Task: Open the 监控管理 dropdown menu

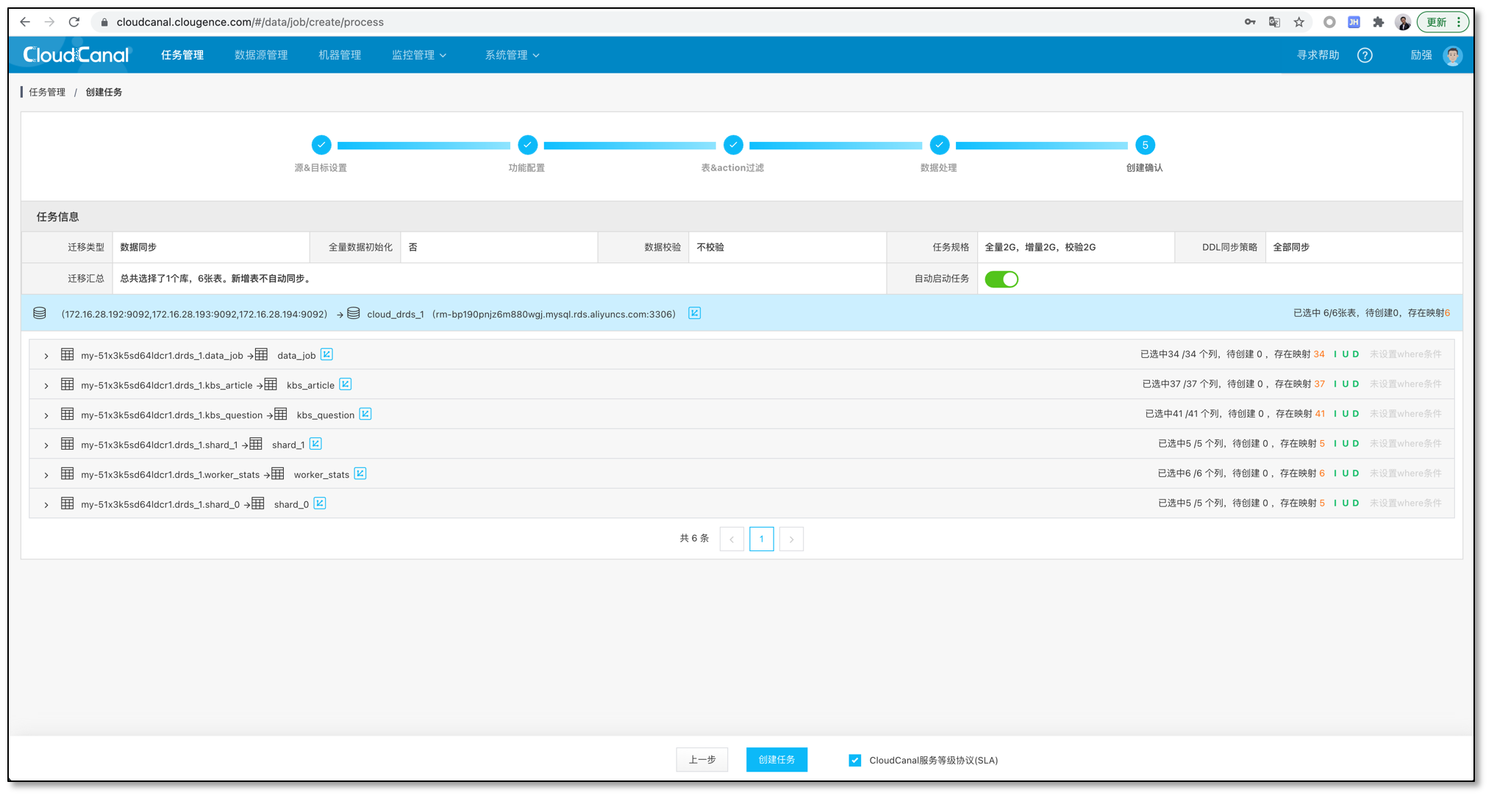Action: (418, 55)
